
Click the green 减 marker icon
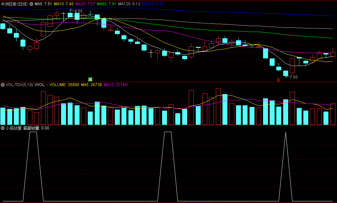(x=90, y=79)
